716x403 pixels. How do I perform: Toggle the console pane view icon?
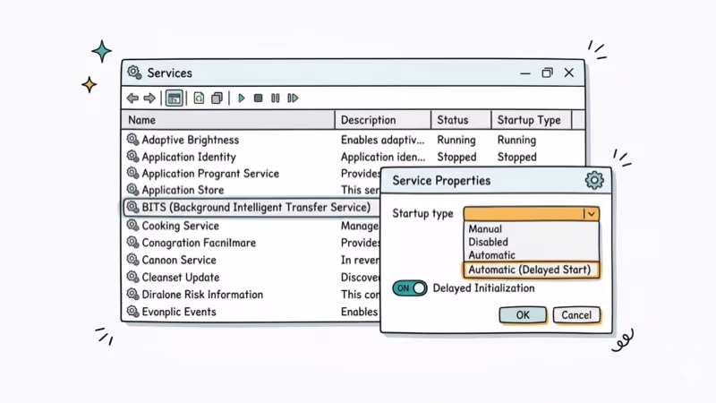tap(174, 99)
